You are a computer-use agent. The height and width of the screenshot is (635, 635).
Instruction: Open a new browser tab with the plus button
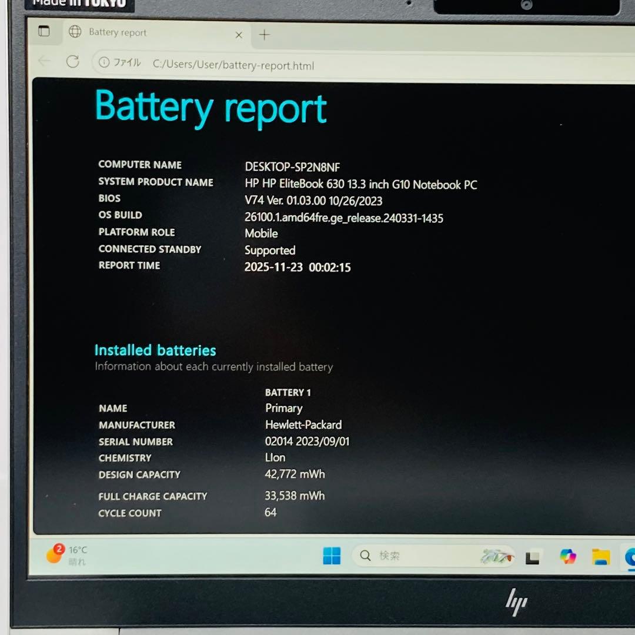click(x=264, y=35)
